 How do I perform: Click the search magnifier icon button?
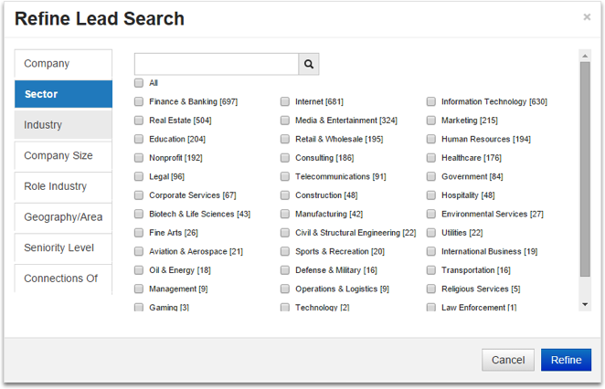pyautogui.click(x=309, y=64)
